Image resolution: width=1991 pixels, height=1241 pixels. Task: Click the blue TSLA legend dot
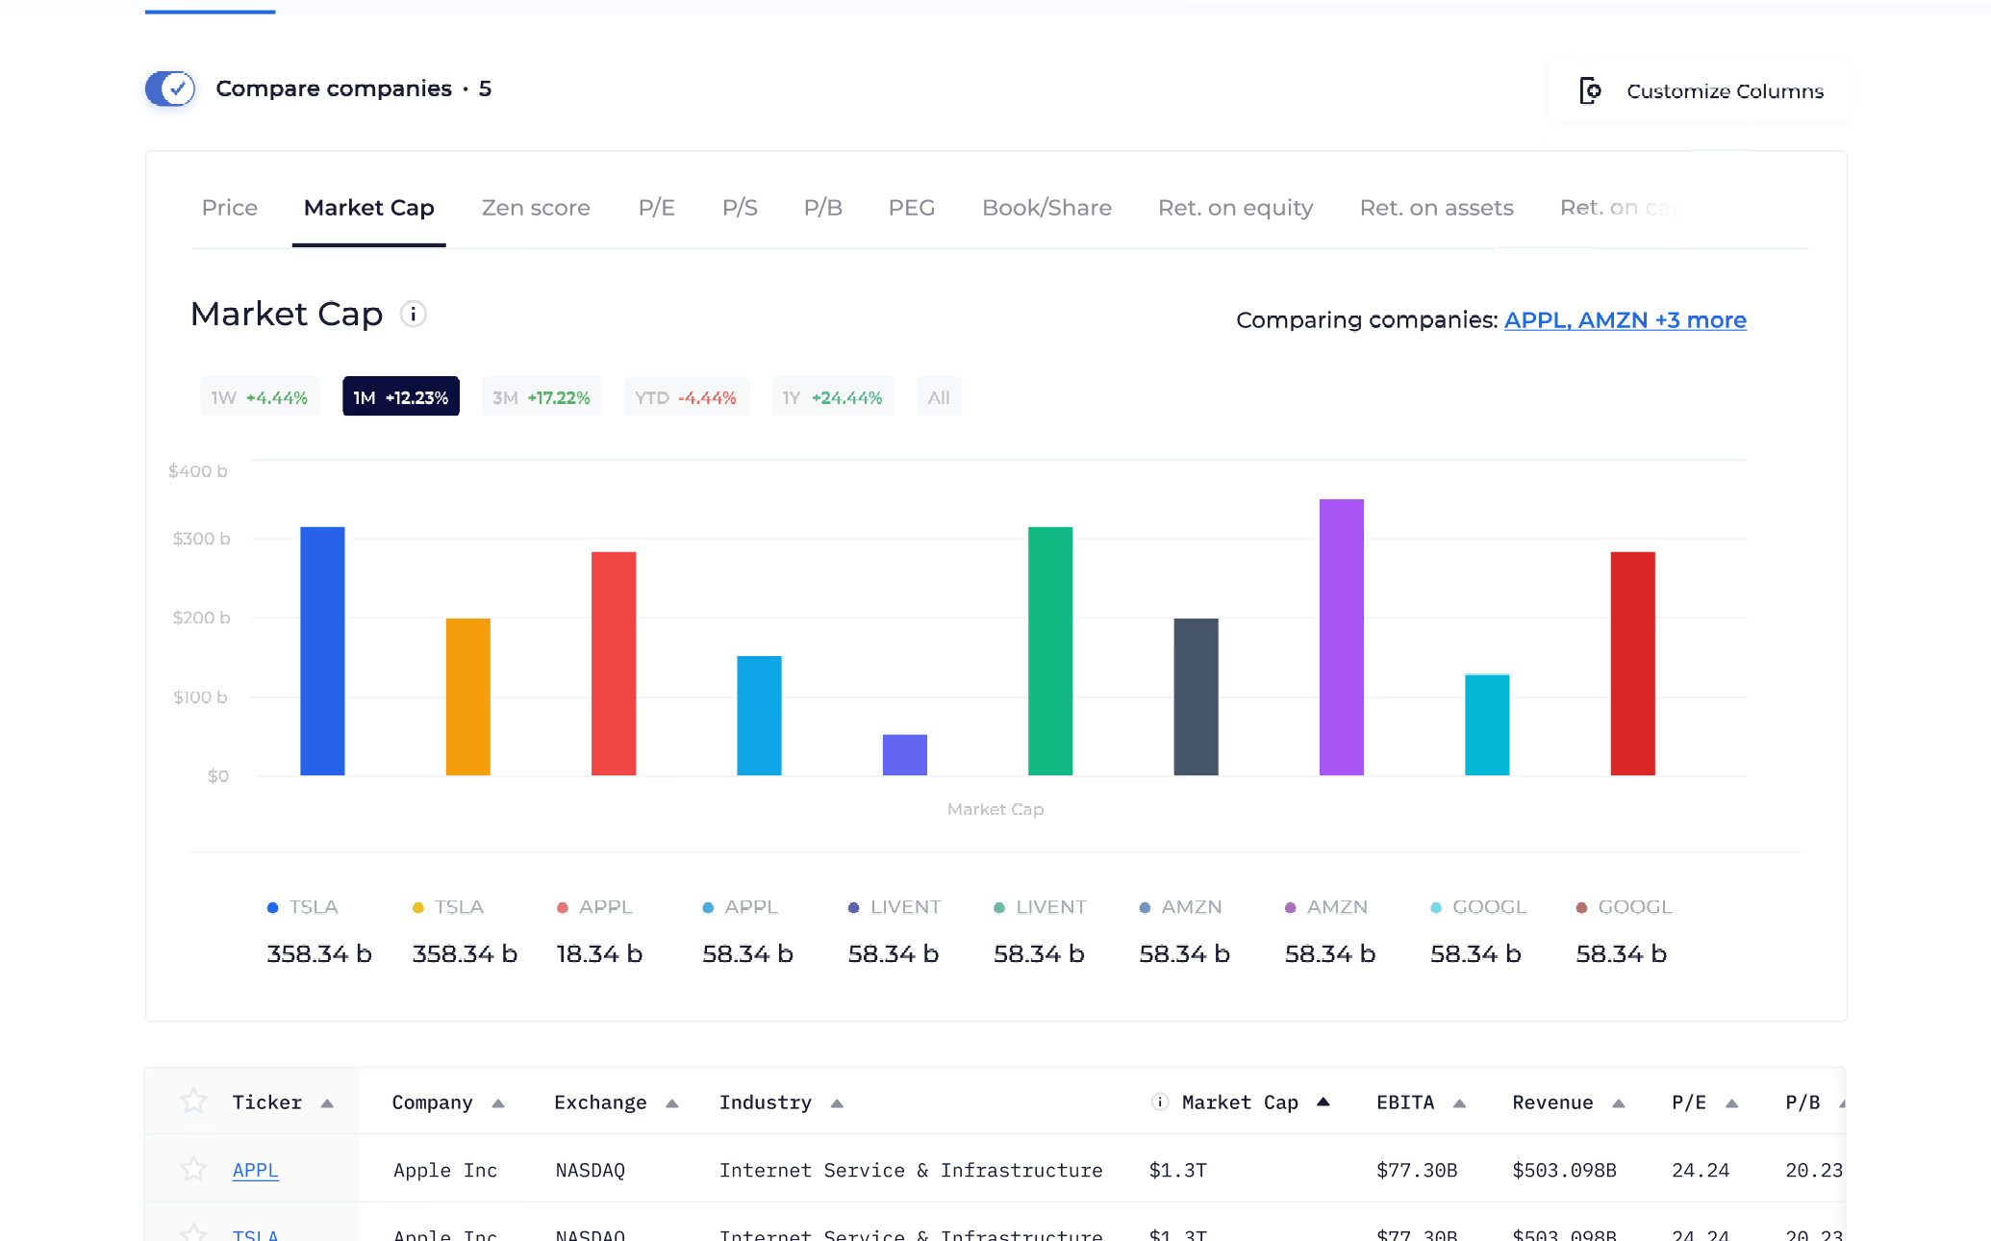pyautogui.click(x=272, y=908)
